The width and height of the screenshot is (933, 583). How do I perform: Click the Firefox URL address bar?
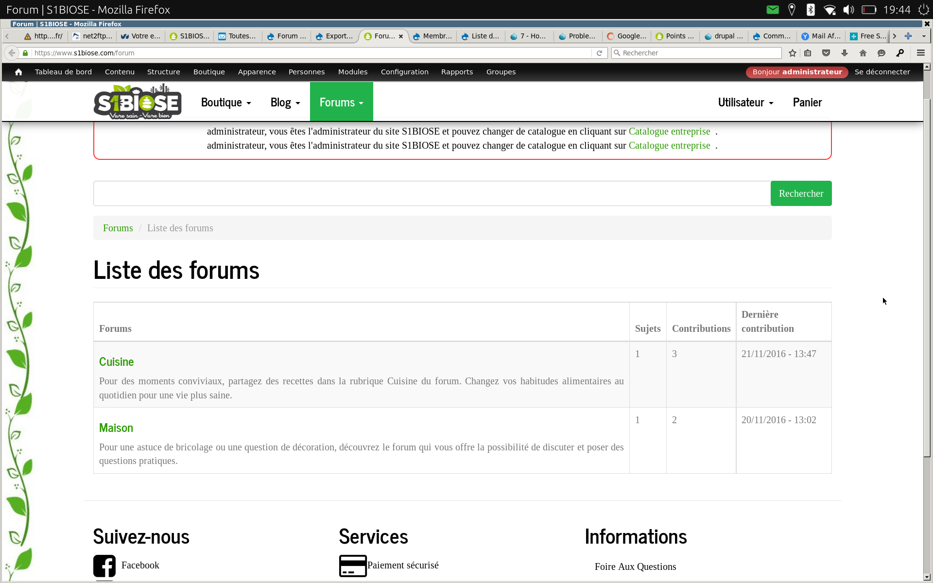[x=311, y=53]
